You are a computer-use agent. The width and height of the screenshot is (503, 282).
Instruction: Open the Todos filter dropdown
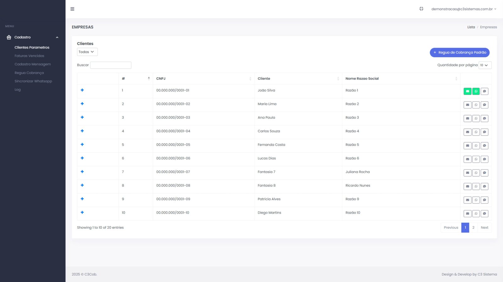87,52
